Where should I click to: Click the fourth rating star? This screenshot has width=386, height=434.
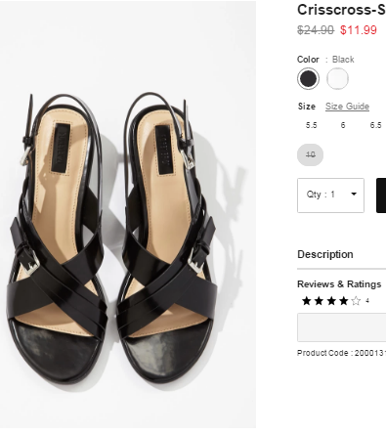pyautogui.click(x=344, y=301)
